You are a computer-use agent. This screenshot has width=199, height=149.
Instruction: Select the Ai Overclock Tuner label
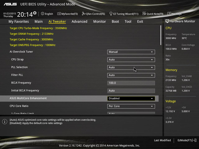21,52
